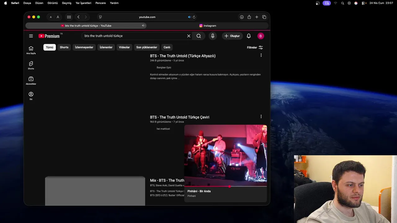Screen dimensions: 397x223
Task: Open the Safari share button
Action: point(249,17)
